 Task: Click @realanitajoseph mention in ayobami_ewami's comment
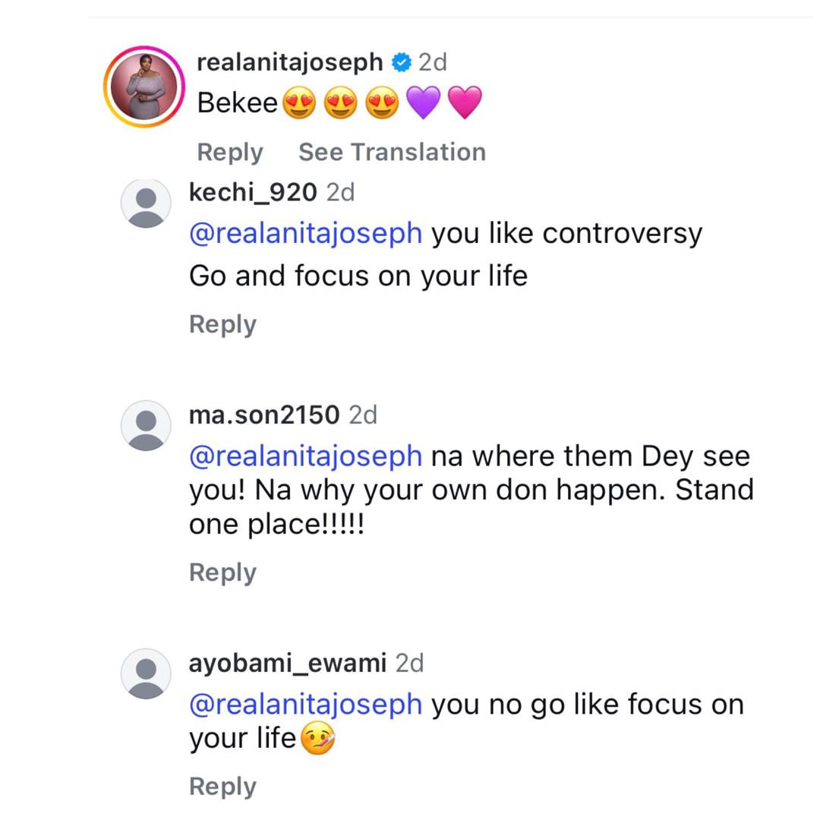(x=305, y=704)
